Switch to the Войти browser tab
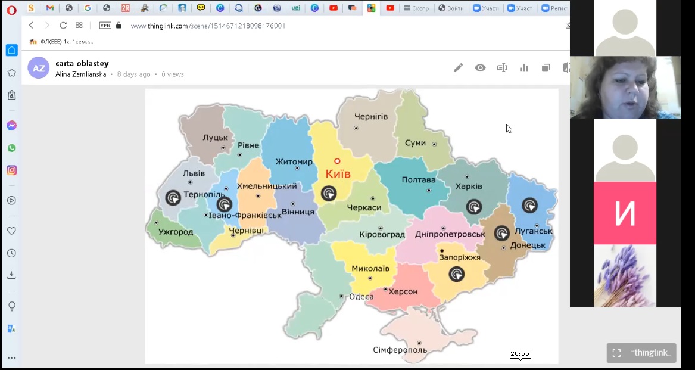 coord(450,8)
